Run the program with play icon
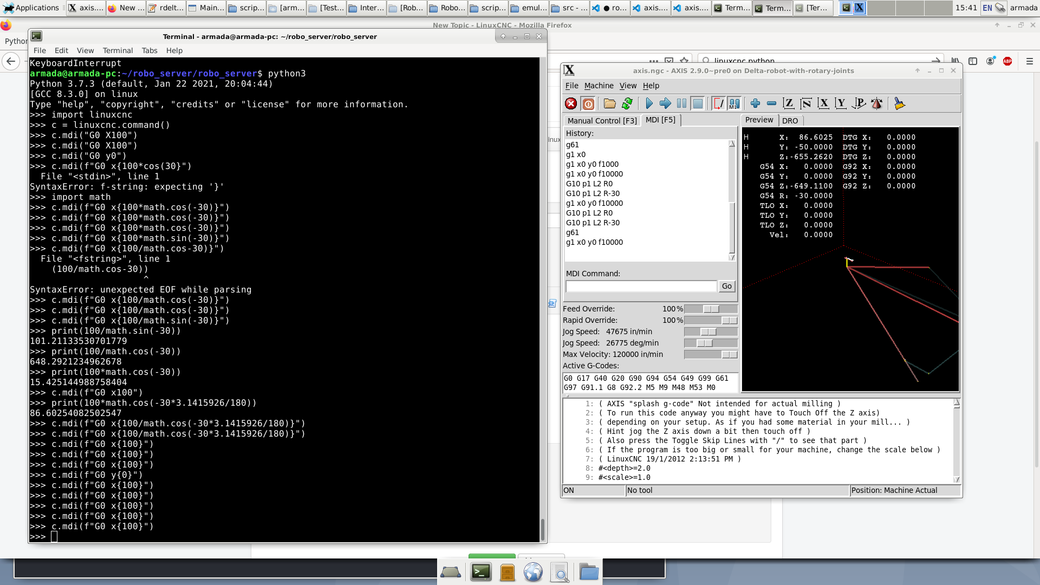 point(649,103)
